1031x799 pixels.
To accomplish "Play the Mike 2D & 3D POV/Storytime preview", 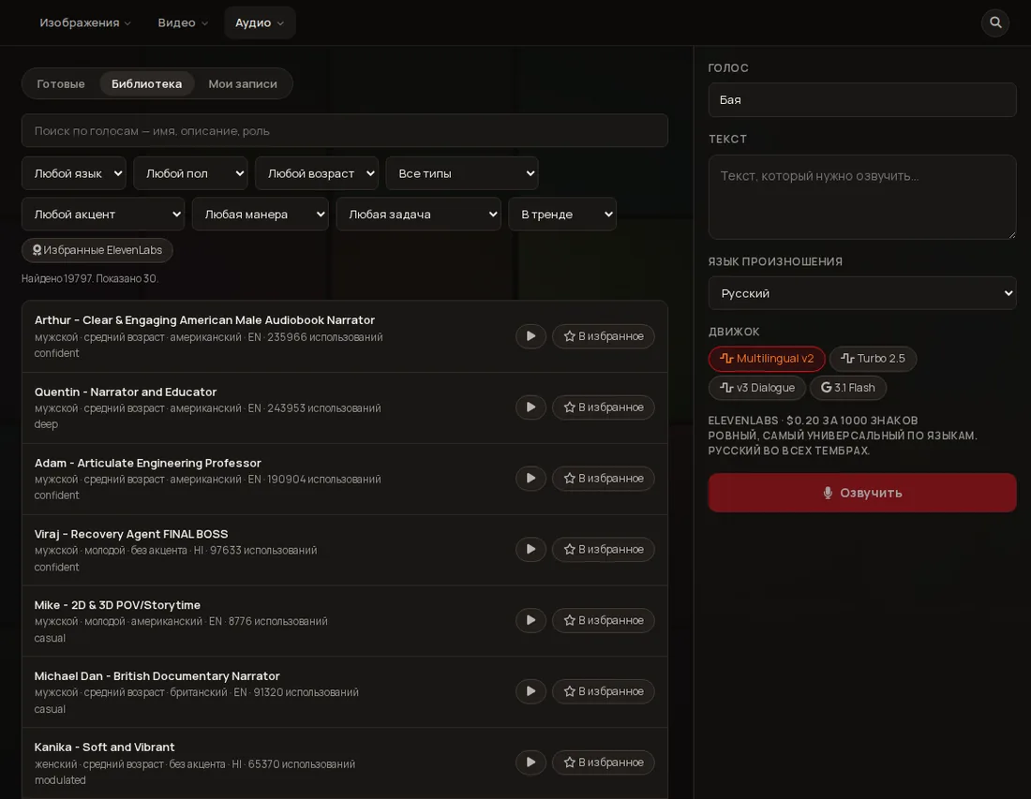I will point(530,620).
